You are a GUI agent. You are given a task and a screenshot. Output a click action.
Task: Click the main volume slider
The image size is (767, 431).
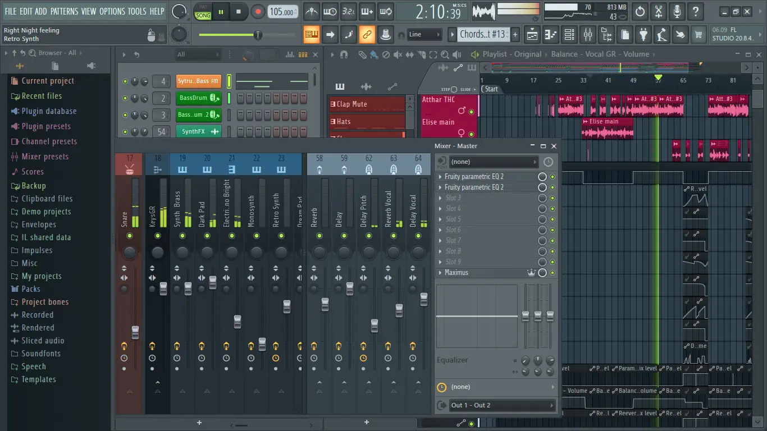[x=257, y=34]
